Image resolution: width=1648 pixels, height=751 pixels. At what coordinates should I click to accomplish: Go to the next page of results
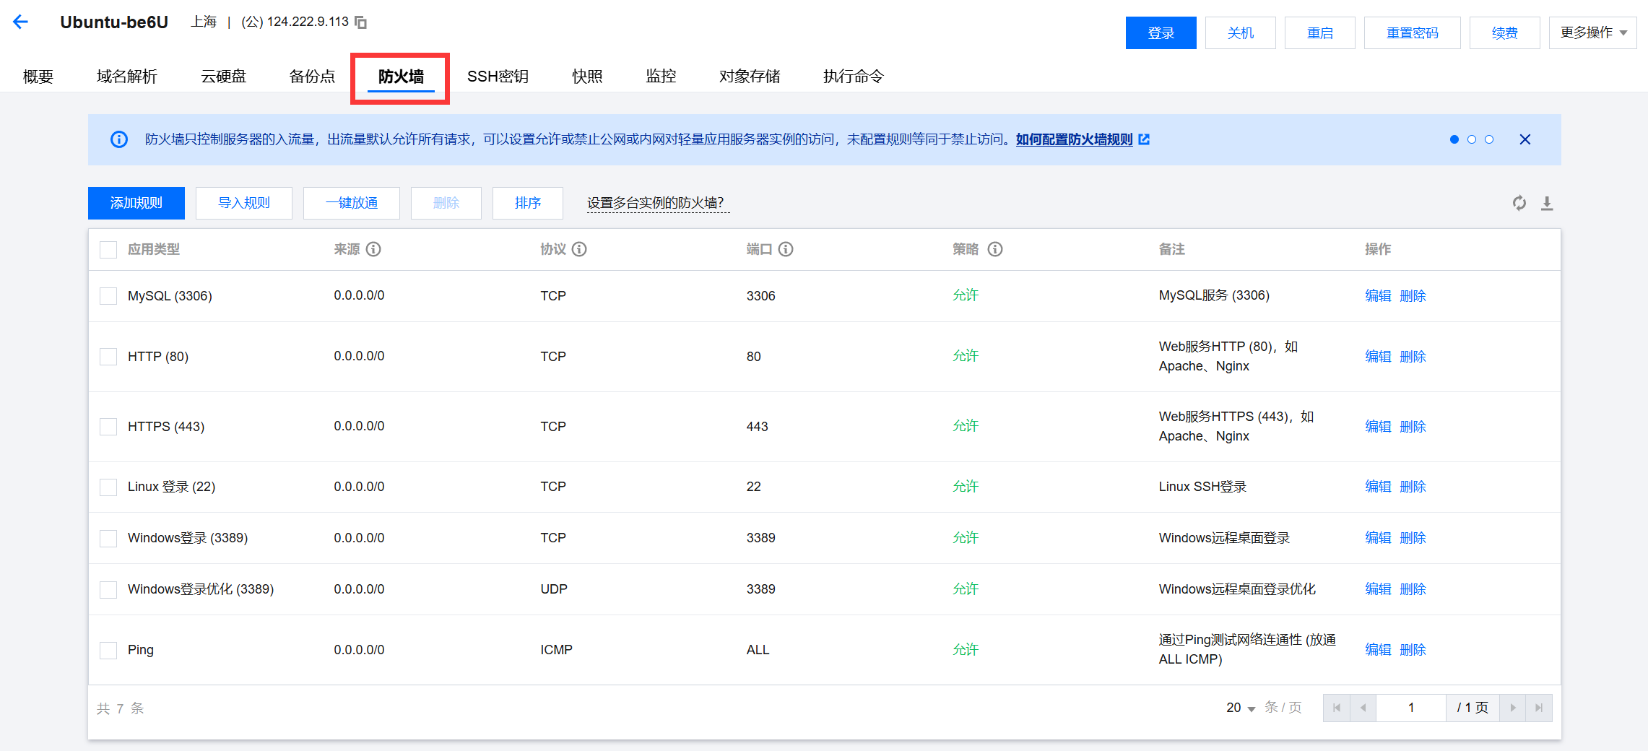pyautogui.click(x=1513, y=708)
